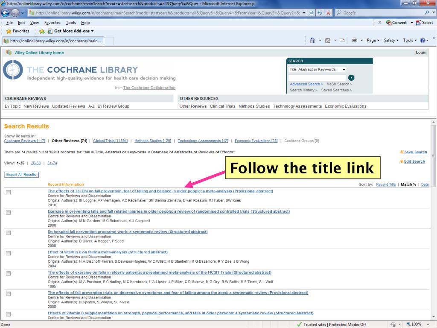Go to results page 26-50

(x=36, y=163)
